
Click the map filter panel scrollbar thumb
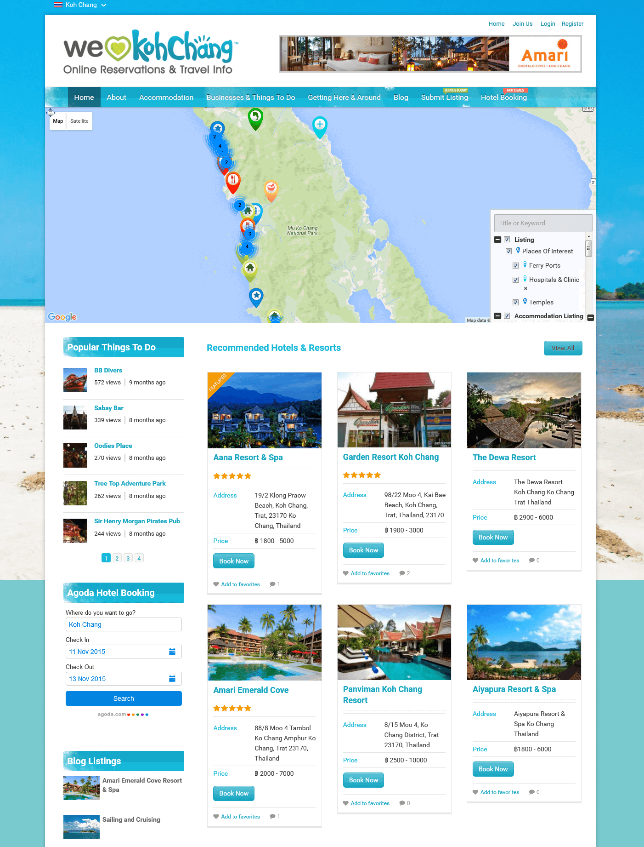[588, 248]
